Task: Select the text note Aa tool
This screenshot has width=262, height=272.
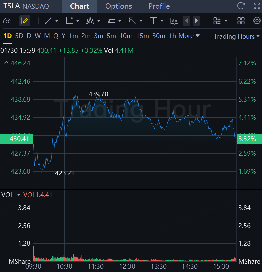Action: pos(174,21)
